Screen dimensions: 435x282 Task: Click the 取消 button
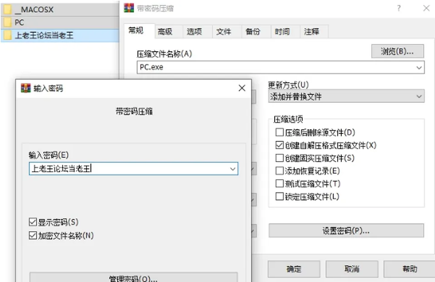(x=352, y=269)
